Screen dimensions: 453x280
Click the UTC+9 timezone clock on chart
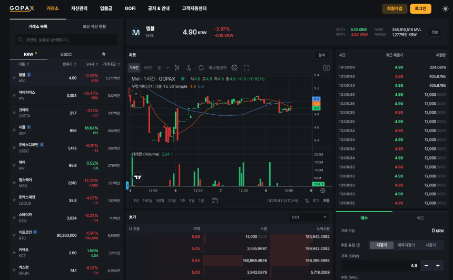(282, 201)
